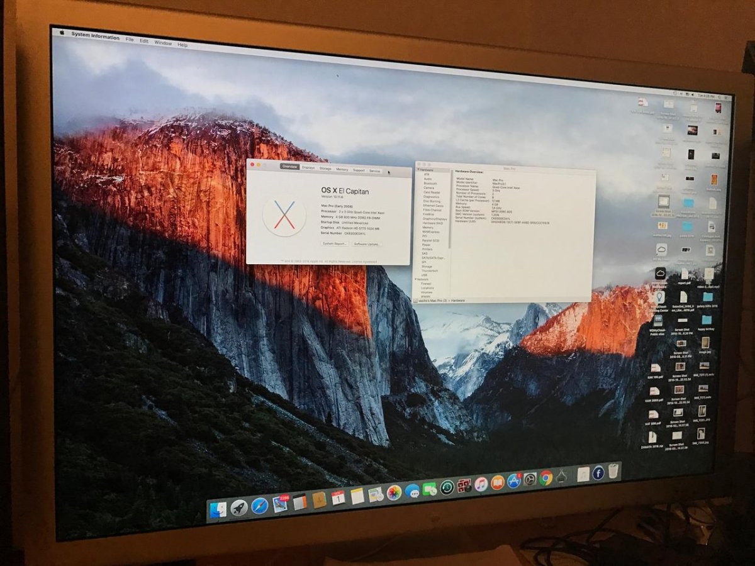Viewport: 755px width, 566px height.
Task: Collapse the Hardware section in sidebar
Action: click(418, 170)
